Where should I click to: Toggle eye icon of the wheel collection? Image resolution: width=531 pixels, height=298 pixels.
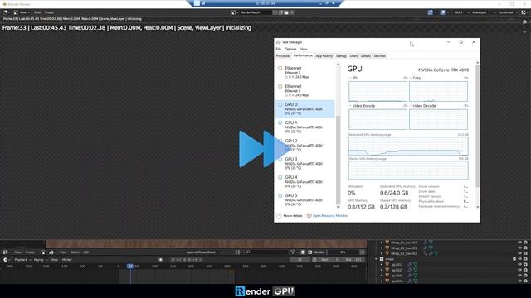click(x=519, y=259)
